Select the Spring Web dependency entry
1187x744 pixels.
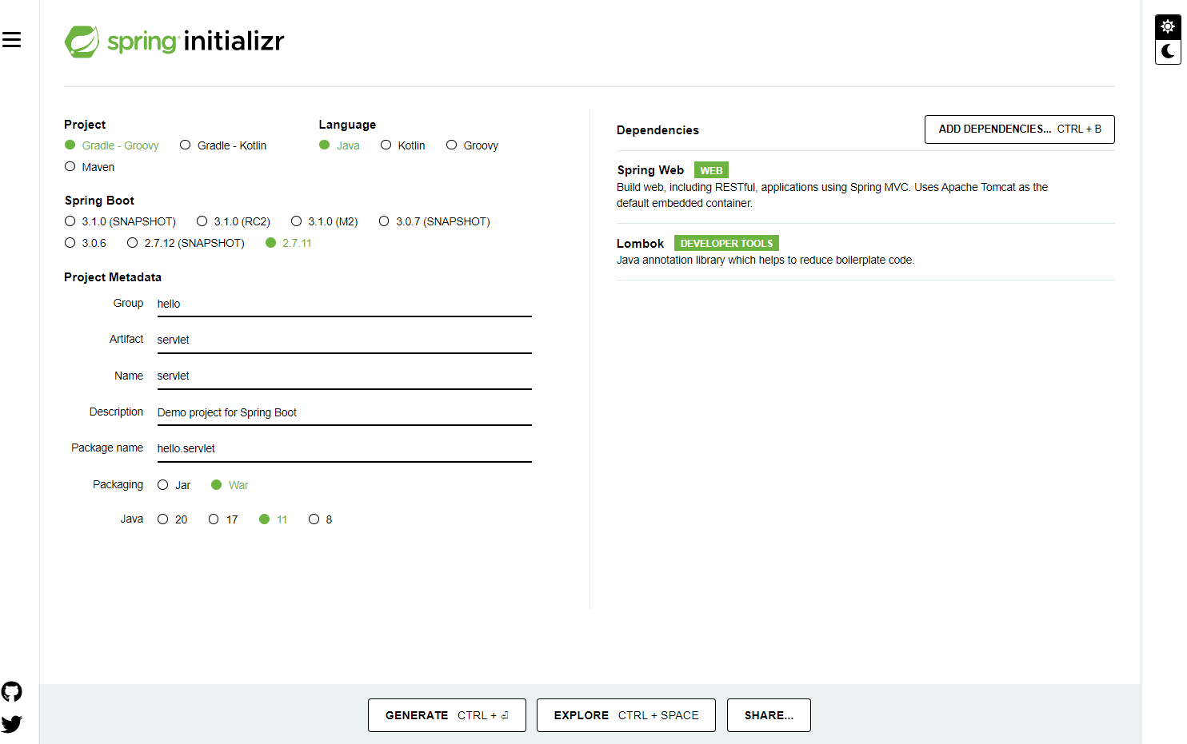pyautogui.click(x=865, y=187)
